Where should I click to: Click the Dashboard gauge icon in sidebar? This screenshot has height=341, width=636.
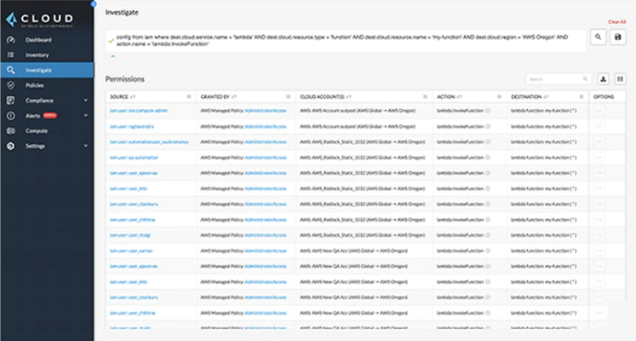(x=10, y=40)
